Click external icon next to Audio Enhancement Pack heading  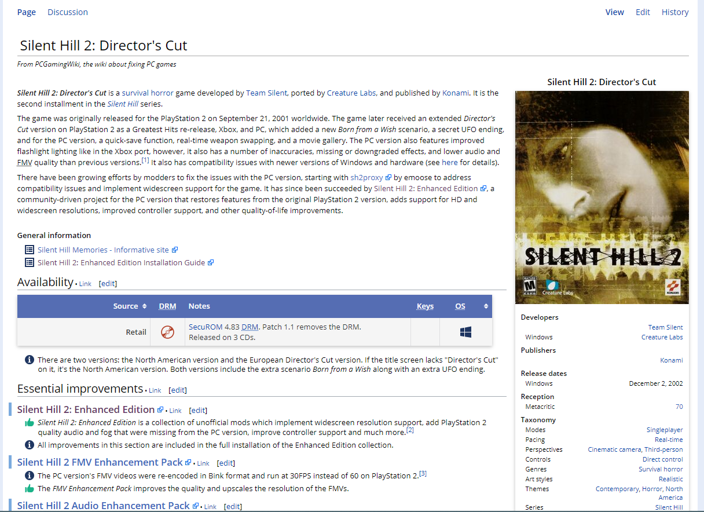(x=196, y=506)
